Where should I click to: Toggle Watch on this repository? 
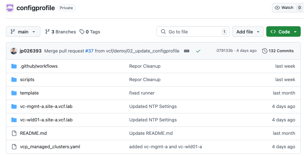coord(284,8)
